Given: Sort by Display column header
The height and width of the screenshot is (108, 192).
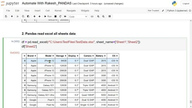Looking at the screenshot, I should click(x=73, y=56).
